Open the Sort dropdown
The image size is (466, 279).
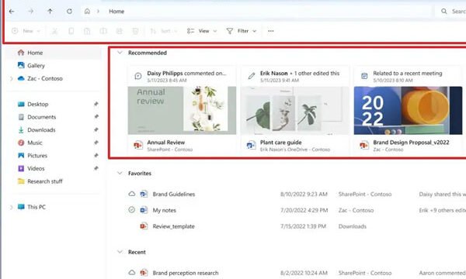(164, 31)
